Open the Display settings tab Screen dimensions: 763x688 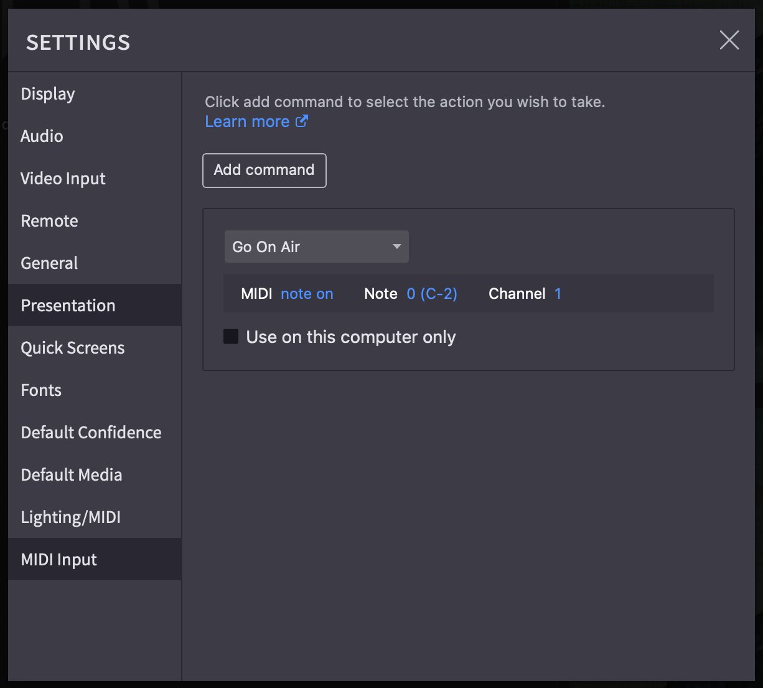click(x=95, y=94)
